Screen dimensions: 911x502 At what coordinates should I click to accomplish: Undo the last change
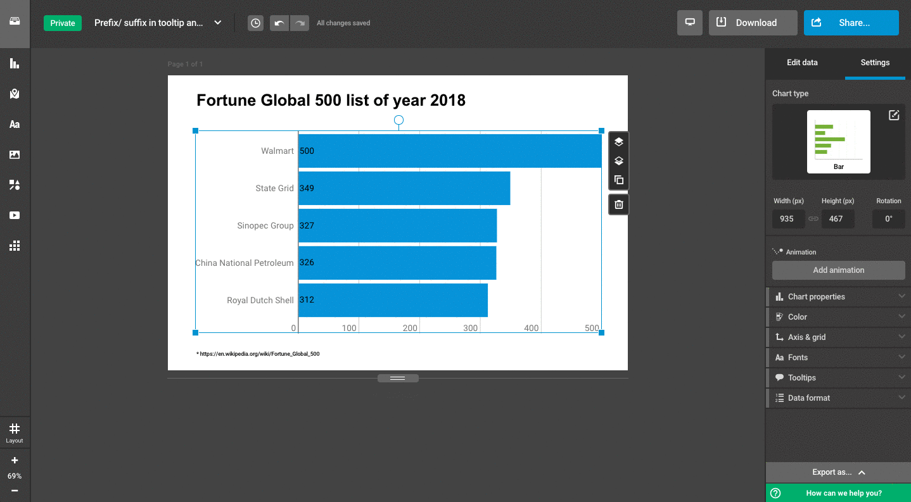279,23
